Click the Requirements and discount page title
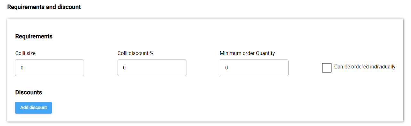This screenshot has height=126, width=411. pyautogui.click(x=44, y=7)
